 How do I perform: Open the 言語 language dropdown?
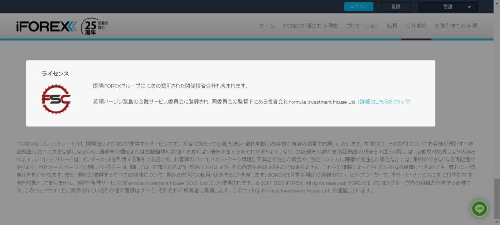coord(448,7)
